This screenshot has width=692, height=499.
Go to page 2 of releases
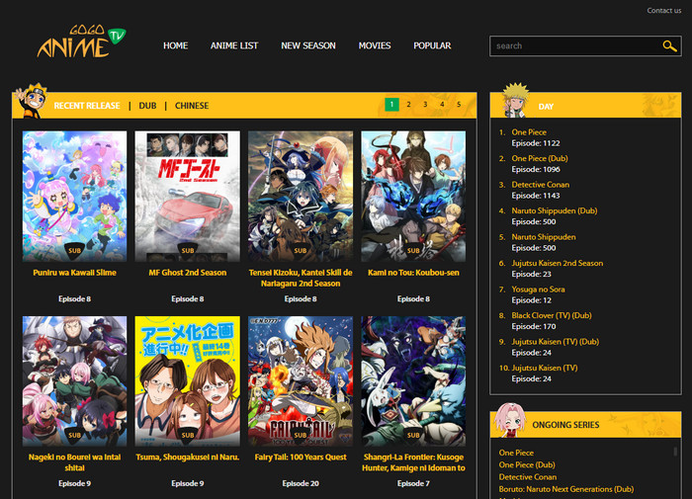[408, 105]
